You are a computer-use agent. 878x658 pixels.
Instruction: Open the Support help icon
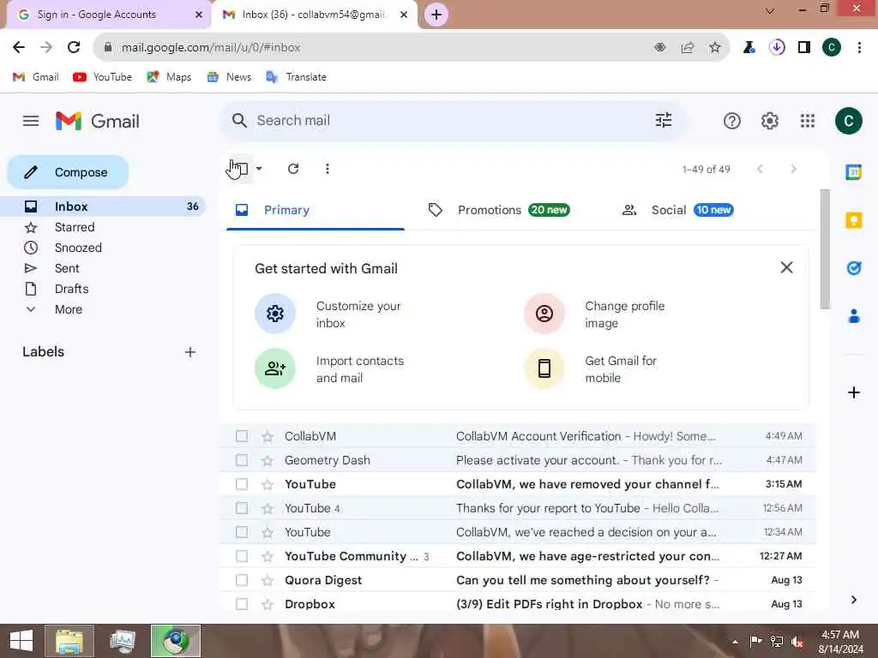click(x=732, y=121)
